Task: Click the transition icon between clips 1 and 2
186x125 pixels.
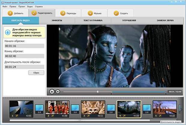Action: pos(39,109)
